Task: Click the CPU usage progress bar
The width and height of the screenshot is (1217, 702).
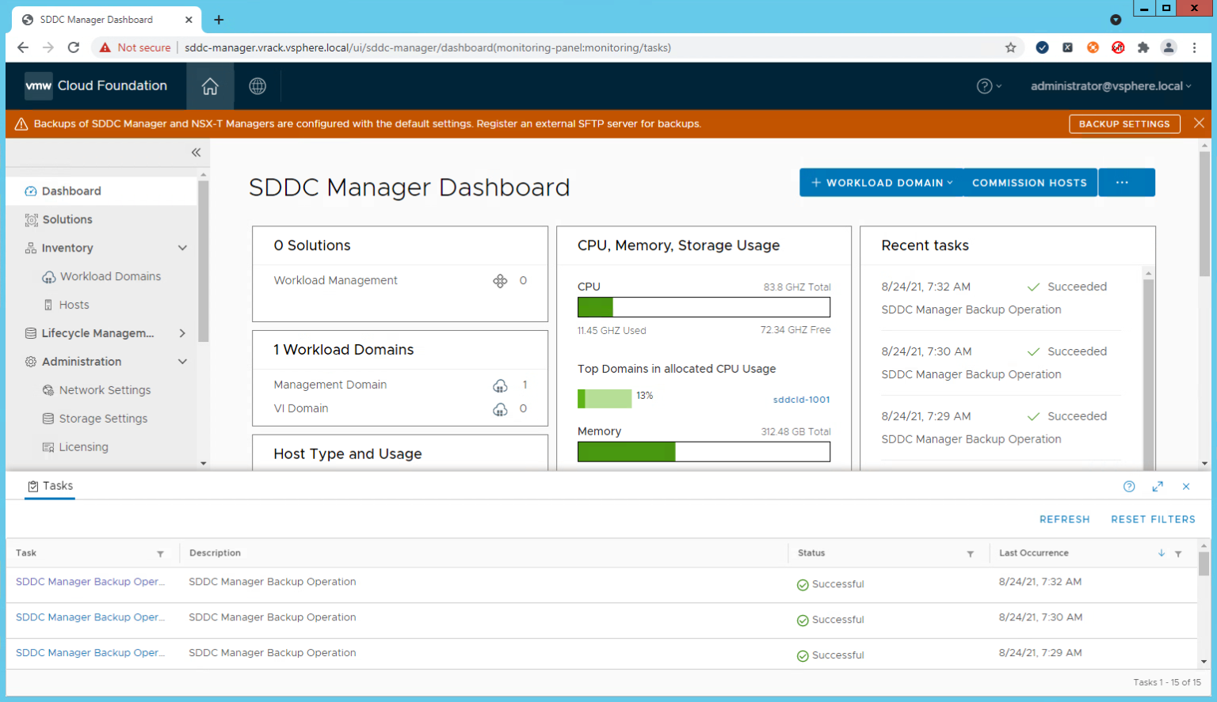Action: click(x=704, y=307)
